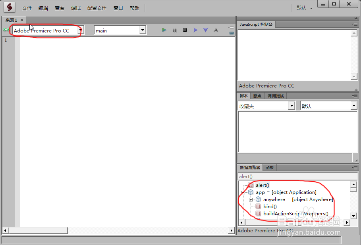This screenshot has width=361, height=245.
Task: Collapse the app object tree node
Action: [x=243, y=192]
